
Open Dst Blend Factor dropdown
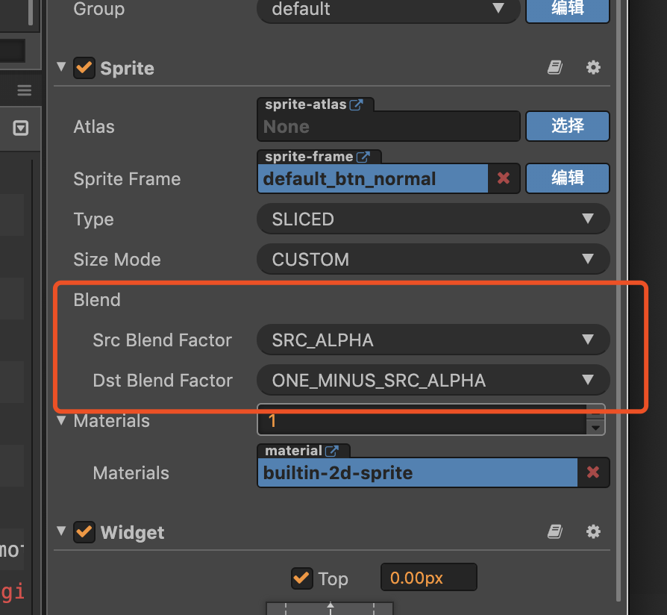433,381
